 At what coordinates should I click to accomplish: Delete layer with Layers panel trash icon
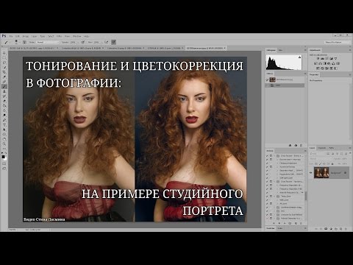point(345,229)
